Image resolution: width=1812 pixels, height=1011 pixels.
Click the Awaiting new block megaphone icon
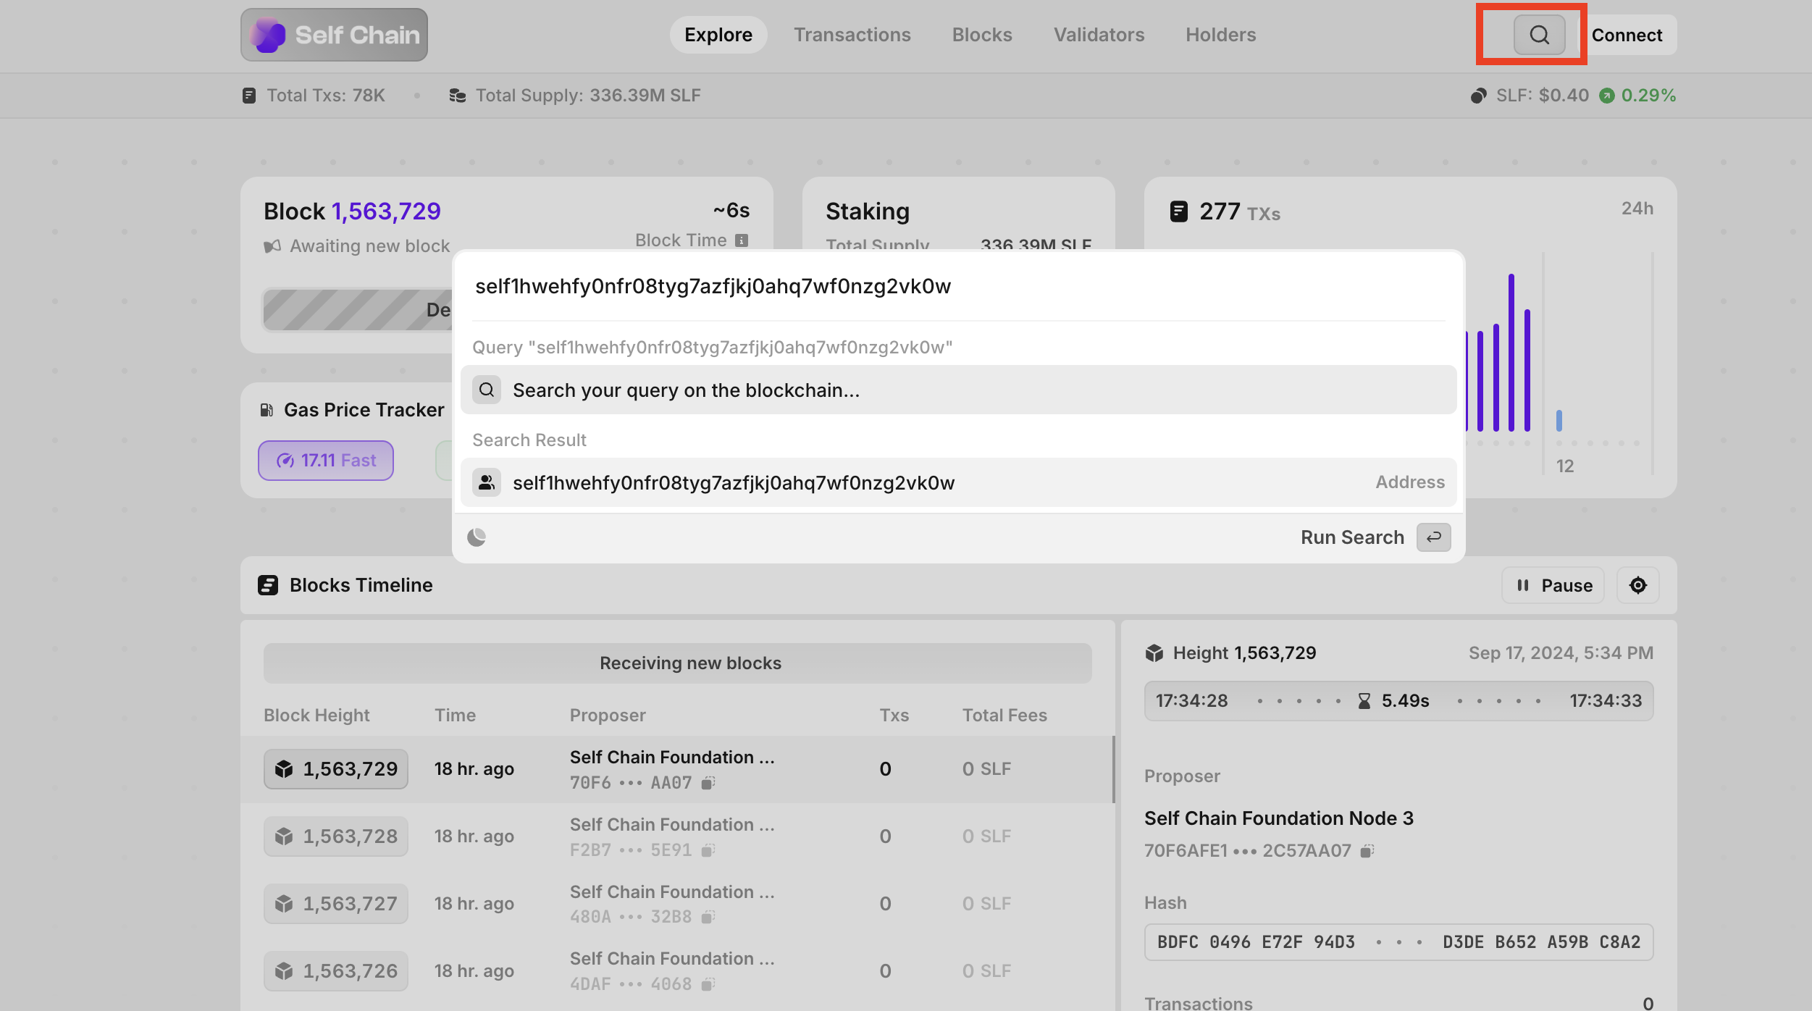pos(272,246)
